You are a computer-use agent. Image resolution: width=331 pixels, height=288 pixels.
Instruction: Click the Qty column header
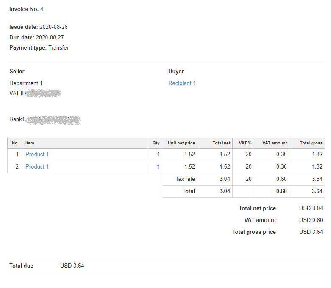tap(156, 143)
